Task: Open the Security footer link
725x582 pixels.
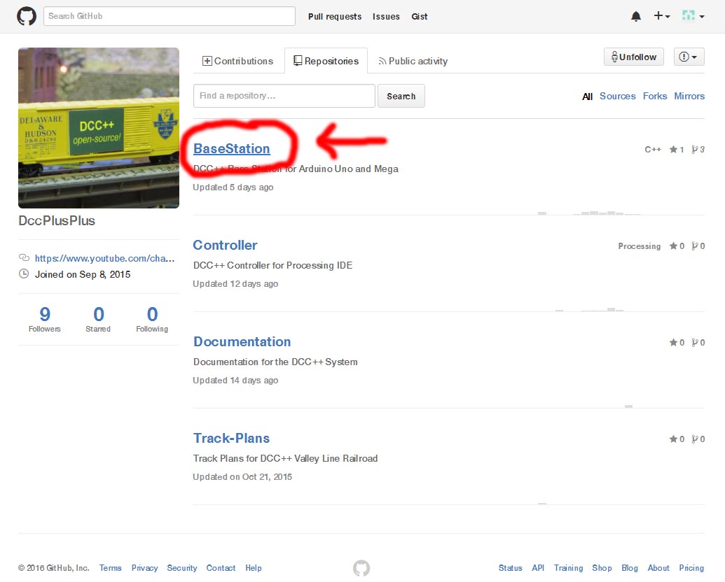Action: click(181, 568)
